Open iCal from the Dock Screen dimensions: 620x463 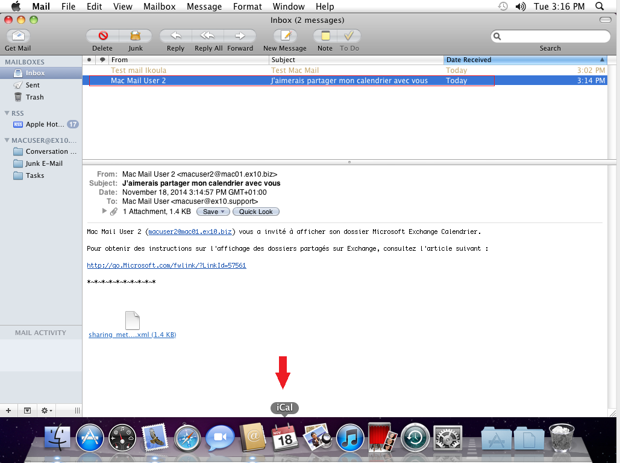284,438
